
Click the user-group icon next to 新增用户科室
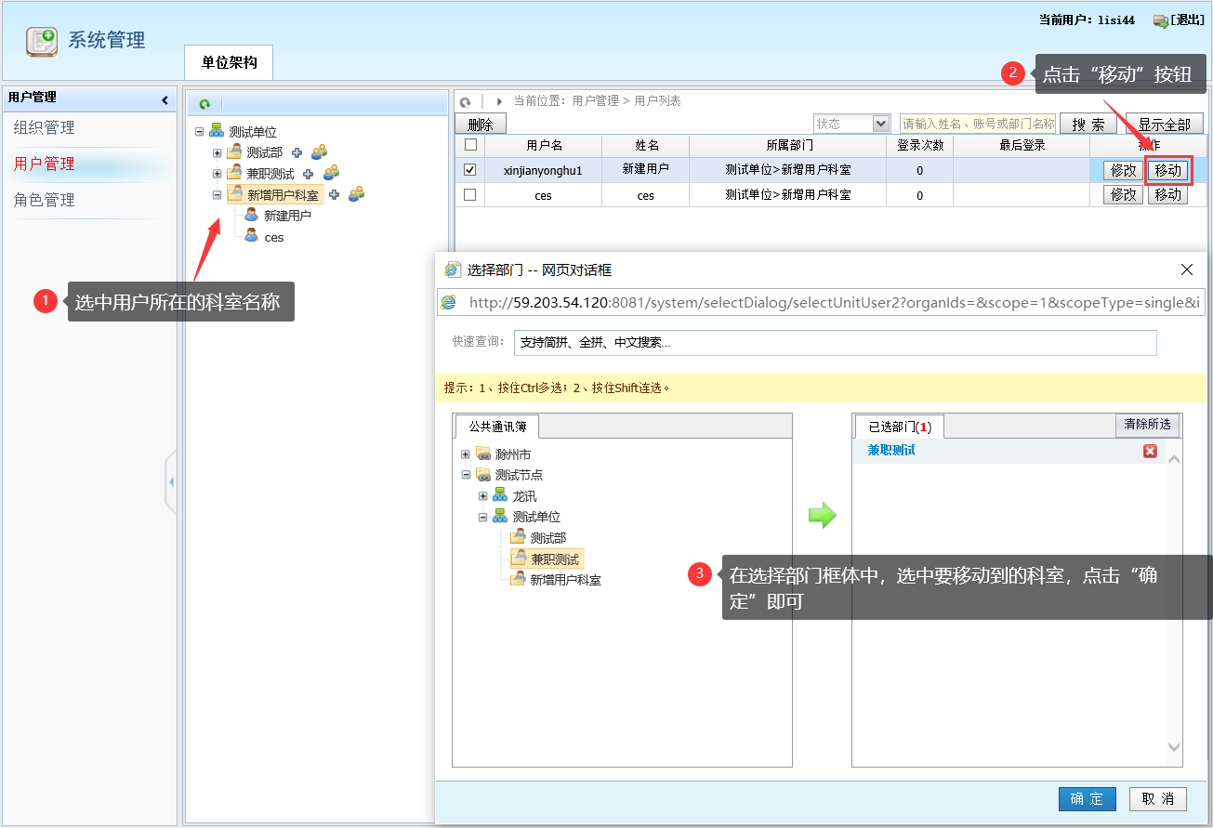coord(356,193)
